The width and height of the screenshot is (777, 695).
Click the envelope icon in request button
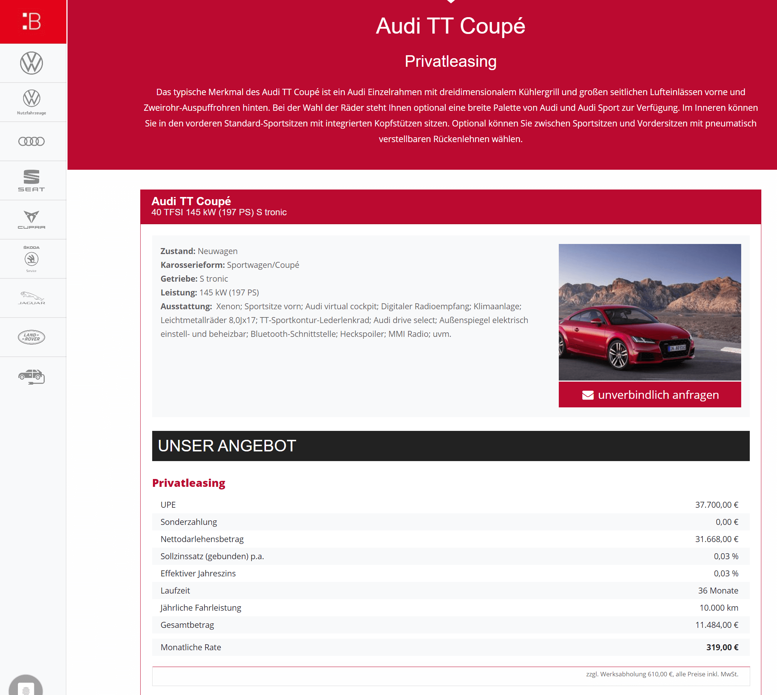click(588, 395)
